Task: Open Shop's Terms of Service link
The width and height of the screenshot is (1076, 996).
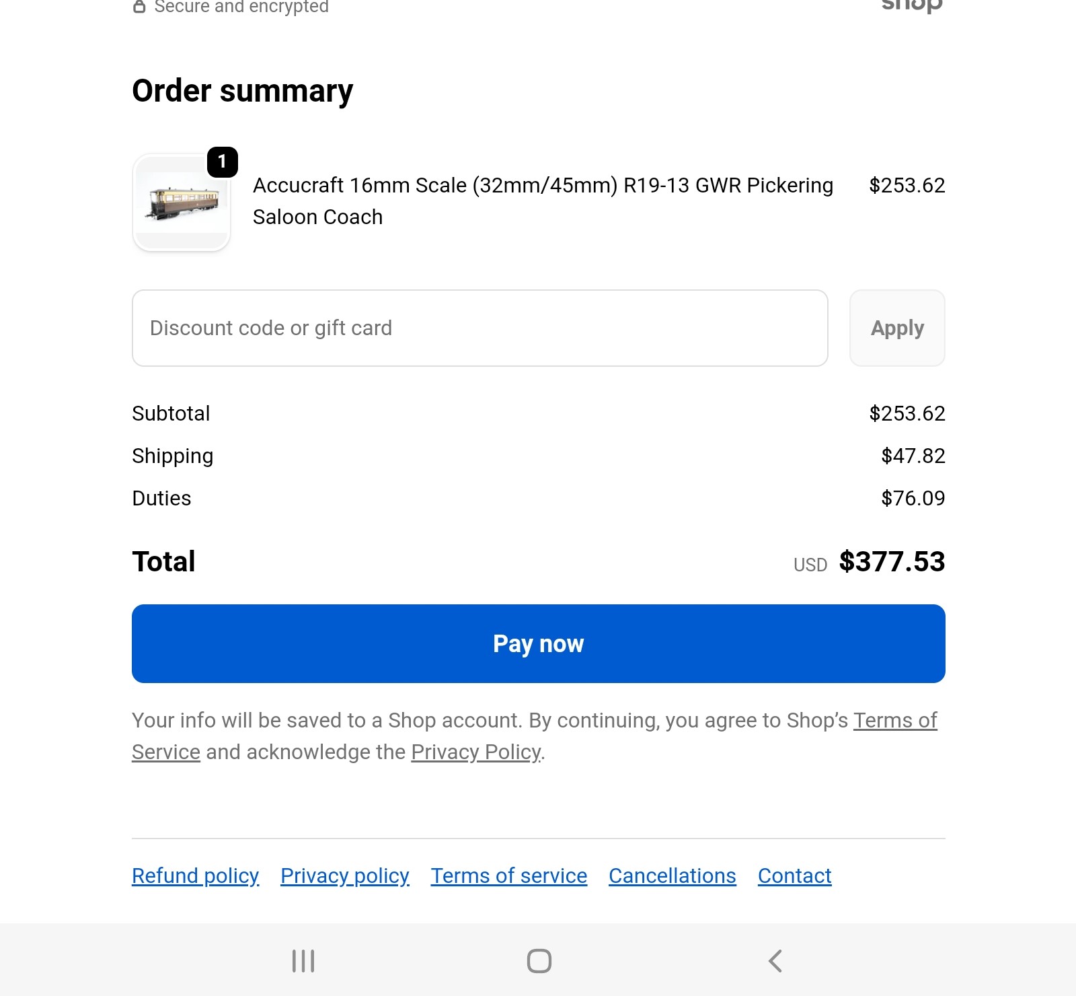Action: 894,721
